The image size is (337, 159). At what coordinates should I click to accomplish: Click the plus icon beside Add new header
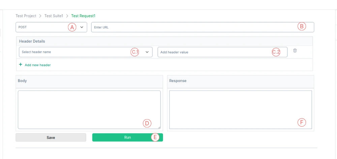click(x=21, y=64)
